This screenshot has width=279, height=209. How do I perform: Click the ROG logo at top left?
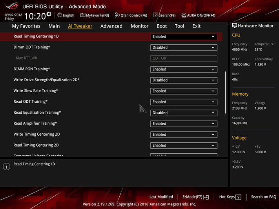12,6
